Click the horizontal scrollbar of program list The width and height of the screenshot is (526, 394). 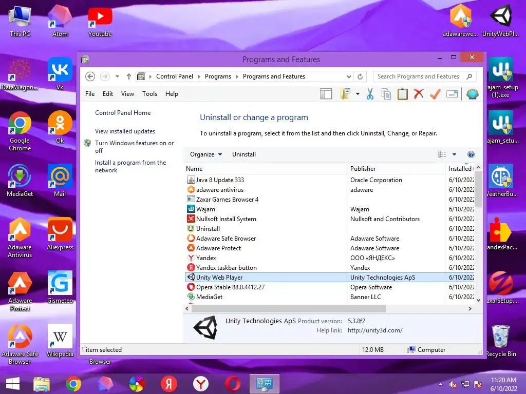pyautogui.click(x=289, y=308)
